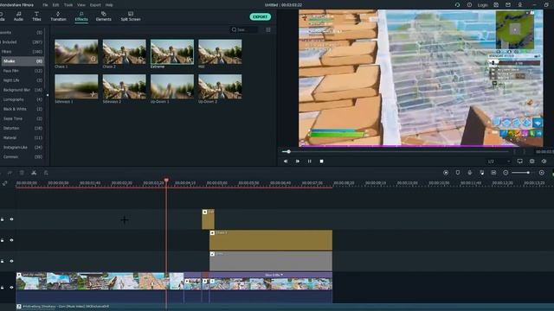554x311 pixels.
Task: Select the Effects tab
Action: [x=81, y=16]
